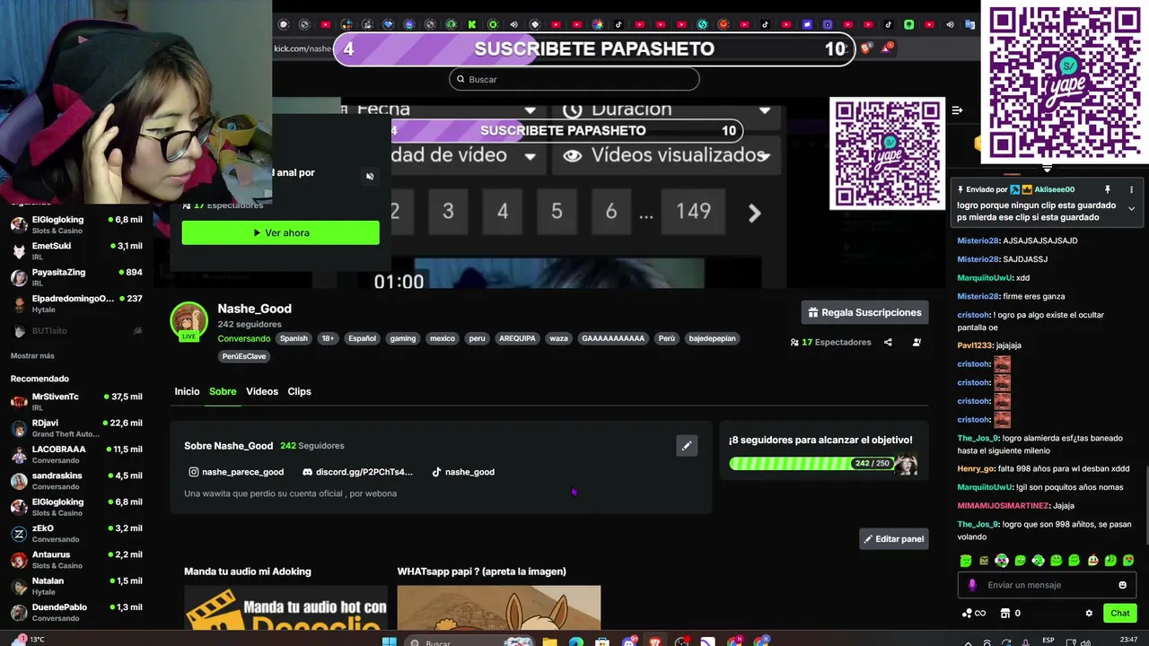1149x646 pixels.
Task: Click the Ver ahora button
Action: (280, 233)
